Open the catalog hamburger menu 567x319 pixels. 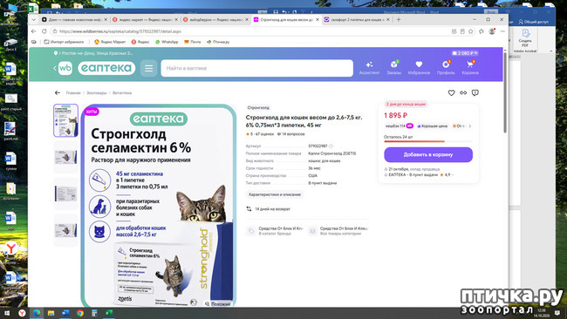coord(148,68)
